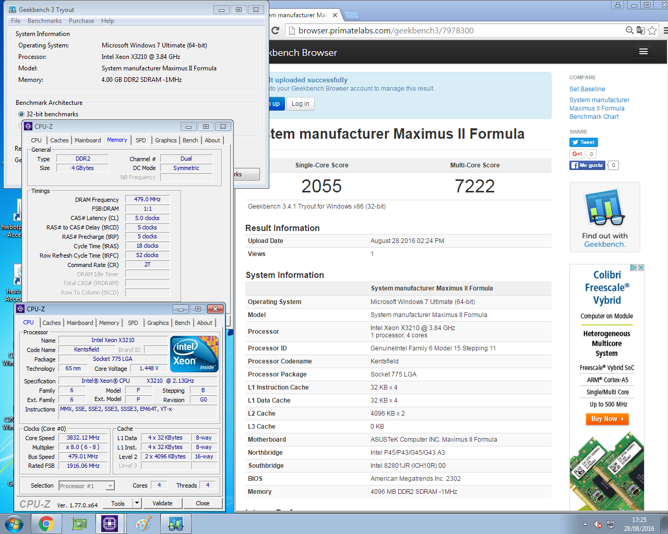Switch to Memory tab in front CPU-Z window
The image size is (668, 534).
tap(109, 323)
